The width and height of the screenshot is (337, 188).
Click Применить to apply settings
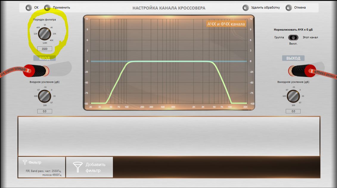click(x=57, y=7)
